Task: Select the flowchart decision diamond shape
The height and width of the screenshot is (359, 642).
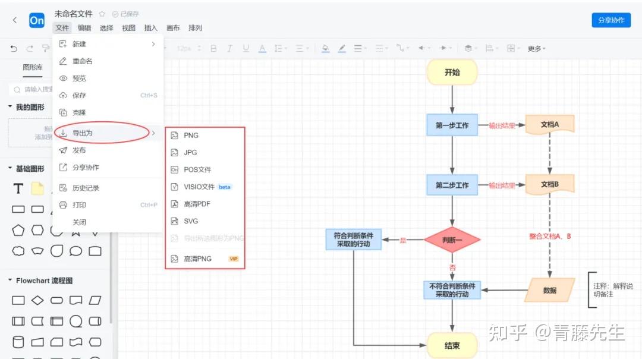Action: point(37,301)
